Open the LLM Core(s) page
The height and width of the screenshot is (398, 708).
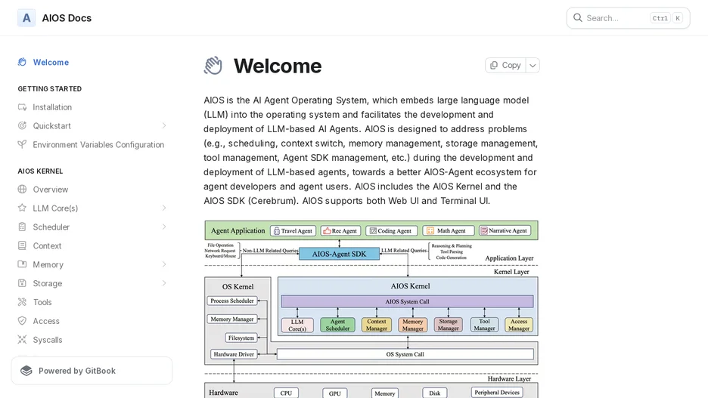click(x=55, y=208)
